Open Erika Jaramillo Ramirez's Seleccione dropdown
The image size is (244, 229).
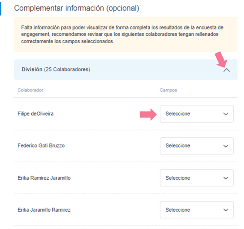196,210
